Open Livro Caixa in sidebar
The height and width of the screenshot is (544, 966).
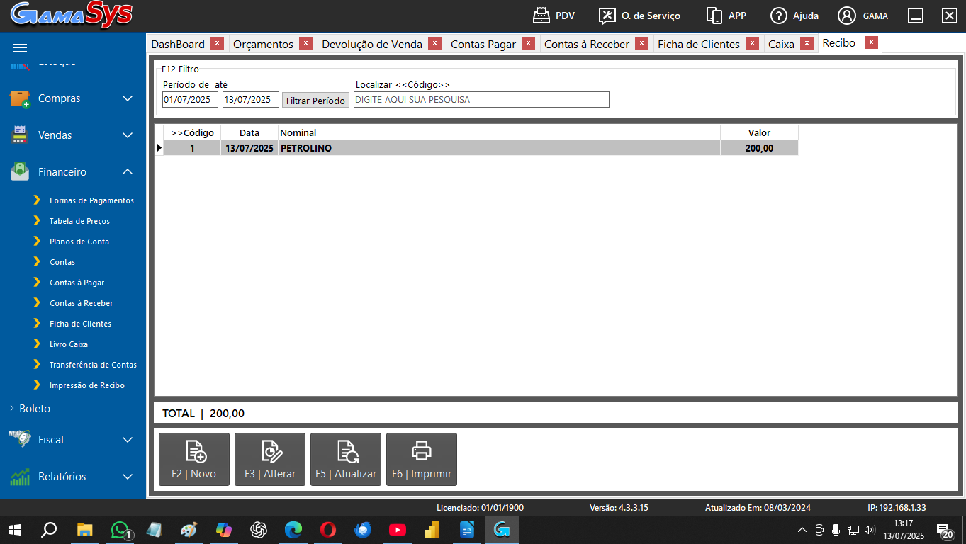coord(69,344)
